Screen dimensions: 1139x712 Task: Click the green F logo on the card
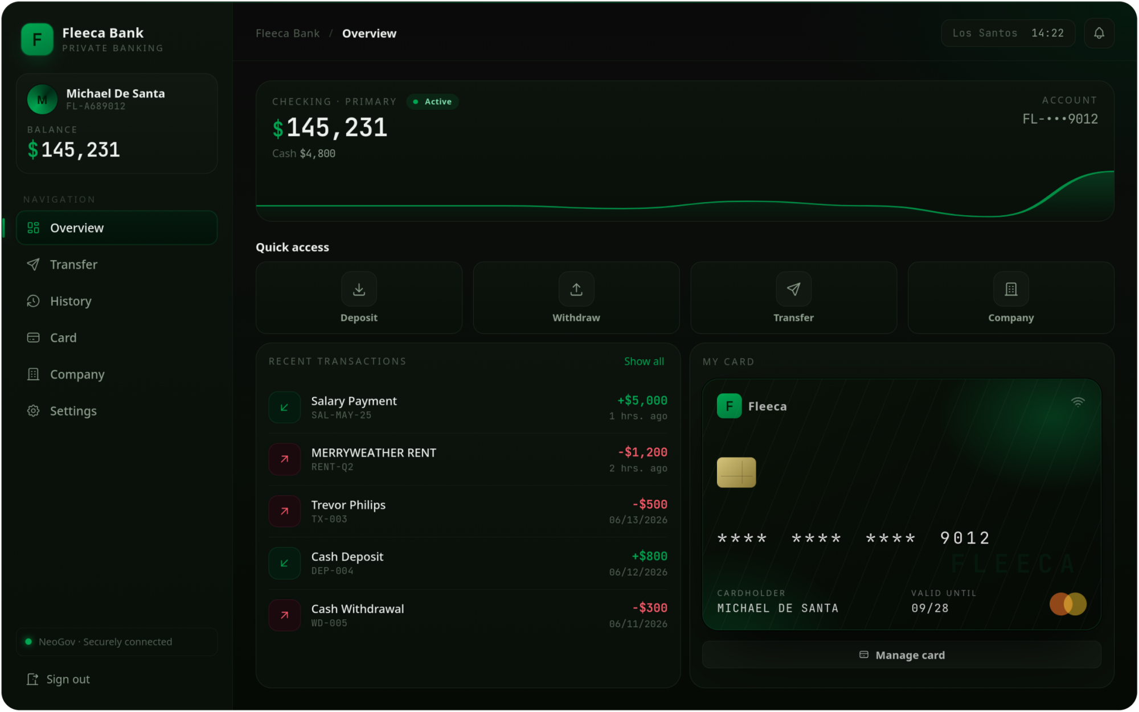(x=729, y=406)
